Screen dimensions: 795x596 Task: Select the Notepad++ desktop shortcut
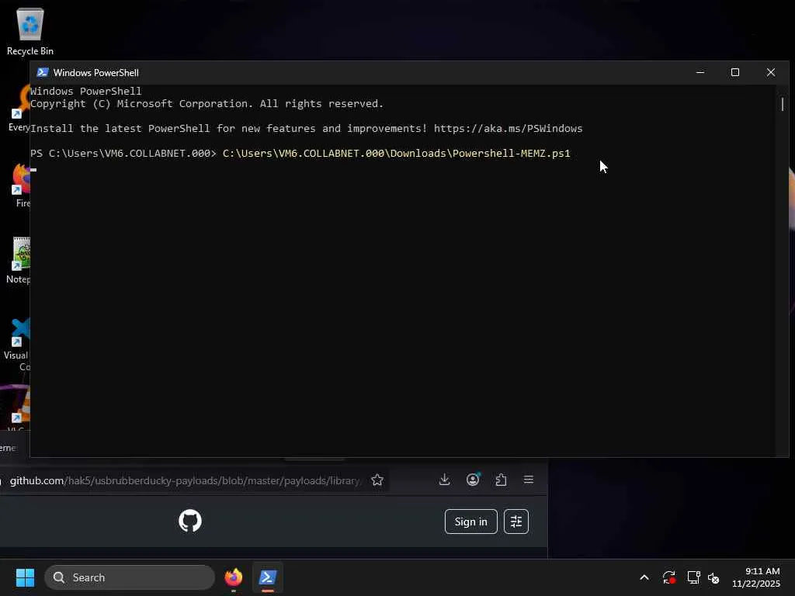(19, 261)
